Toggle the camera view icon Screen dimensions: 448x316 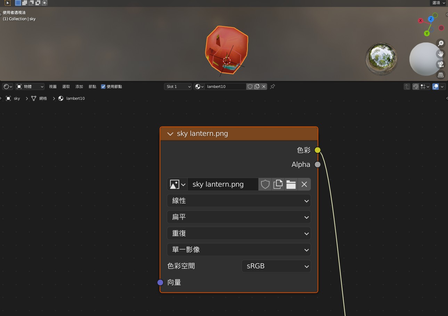click(441, 64)
